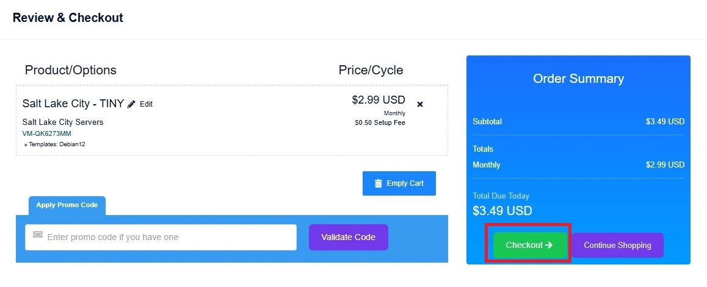Remove the item with the X icon
Viewport: 707px width, 287px height.
[420, 104]
